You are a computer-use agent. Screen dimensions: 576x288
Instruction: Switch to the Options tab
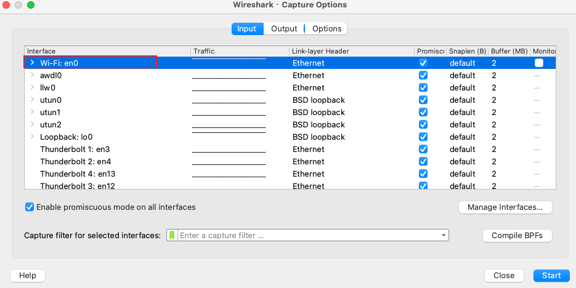[327, 29]
